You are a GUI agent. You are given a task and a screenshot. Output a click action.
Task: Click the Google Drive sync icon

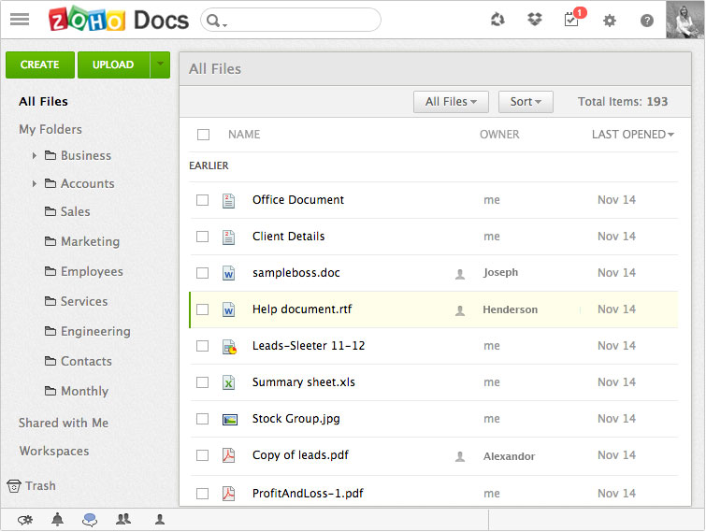point(497,20)
